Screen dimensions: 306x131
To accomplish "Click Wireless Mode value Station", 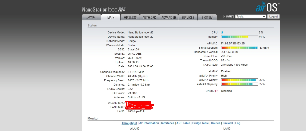I will tap(132, 45).
